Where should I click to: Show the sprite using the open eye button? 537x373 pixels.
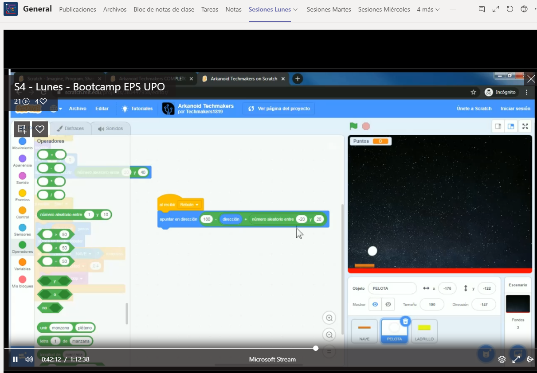(375, 304)
